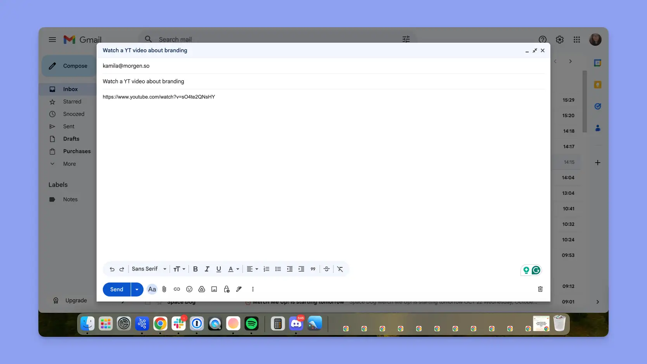Toggle bold formatting
Viewport: 647px width, 364px height.
(x=195, y=269)
